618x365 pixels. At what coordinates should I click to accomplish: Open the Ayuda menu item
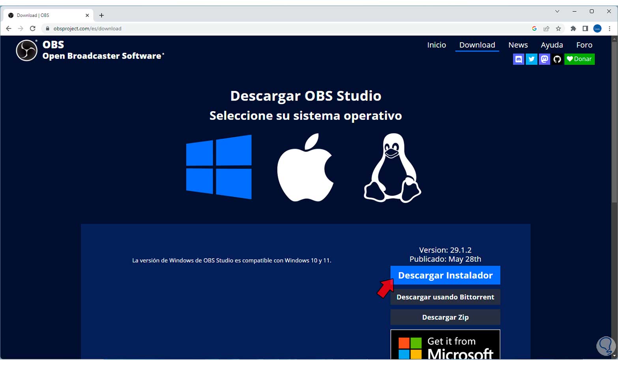tap(552, 45)
